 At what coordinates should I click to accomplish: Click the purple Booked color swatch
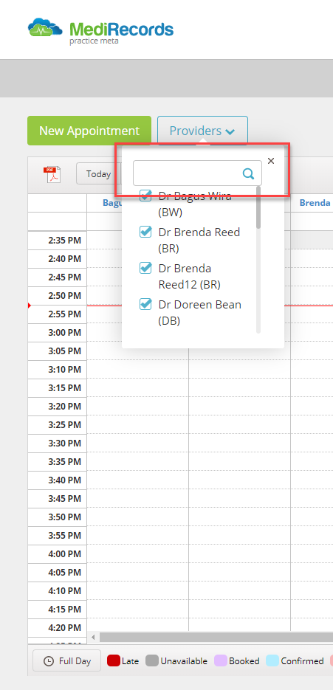click(x=221, y=660)
